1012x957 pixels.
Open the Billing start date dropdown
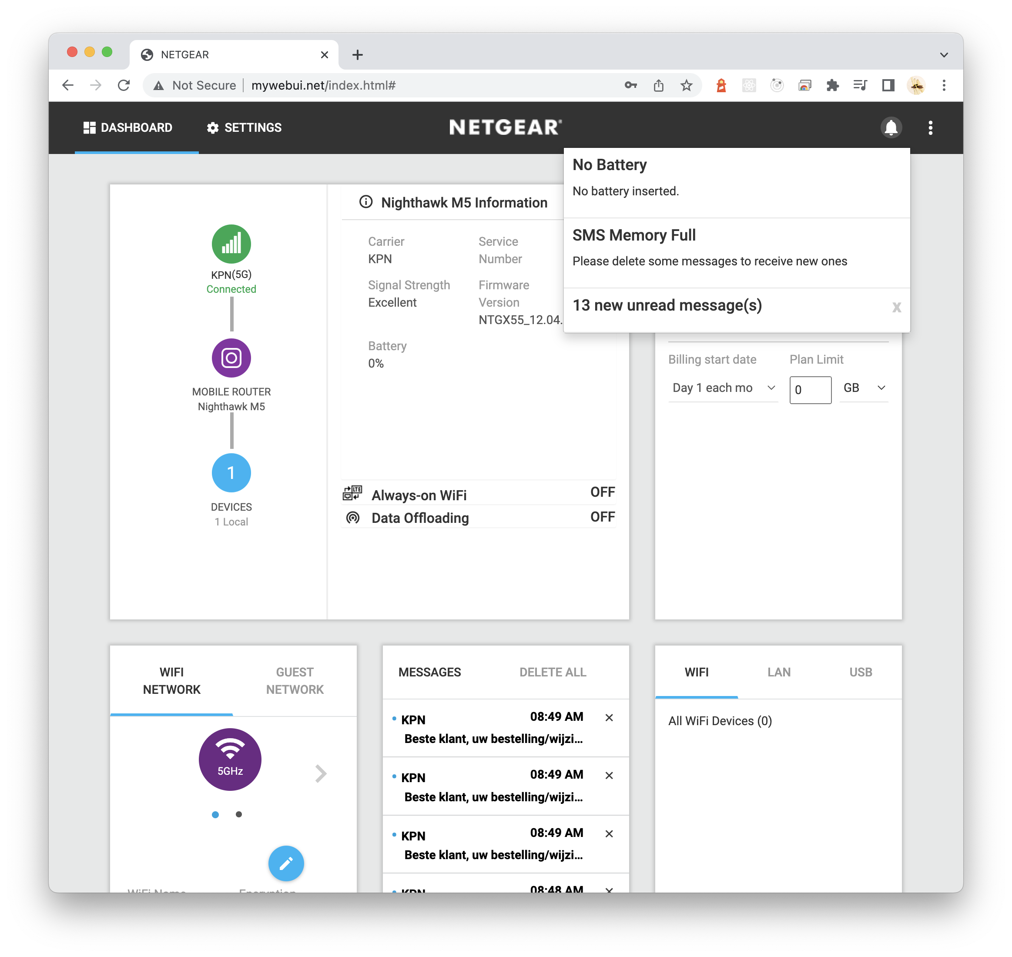(723, 388)
